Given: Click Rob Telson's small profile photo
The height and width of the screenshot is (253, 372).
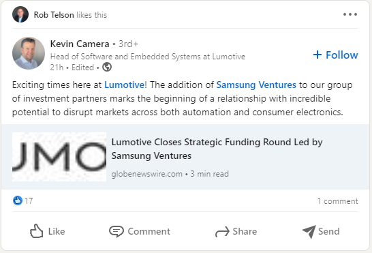Looking at the screenshot, I should coord(20,14).
